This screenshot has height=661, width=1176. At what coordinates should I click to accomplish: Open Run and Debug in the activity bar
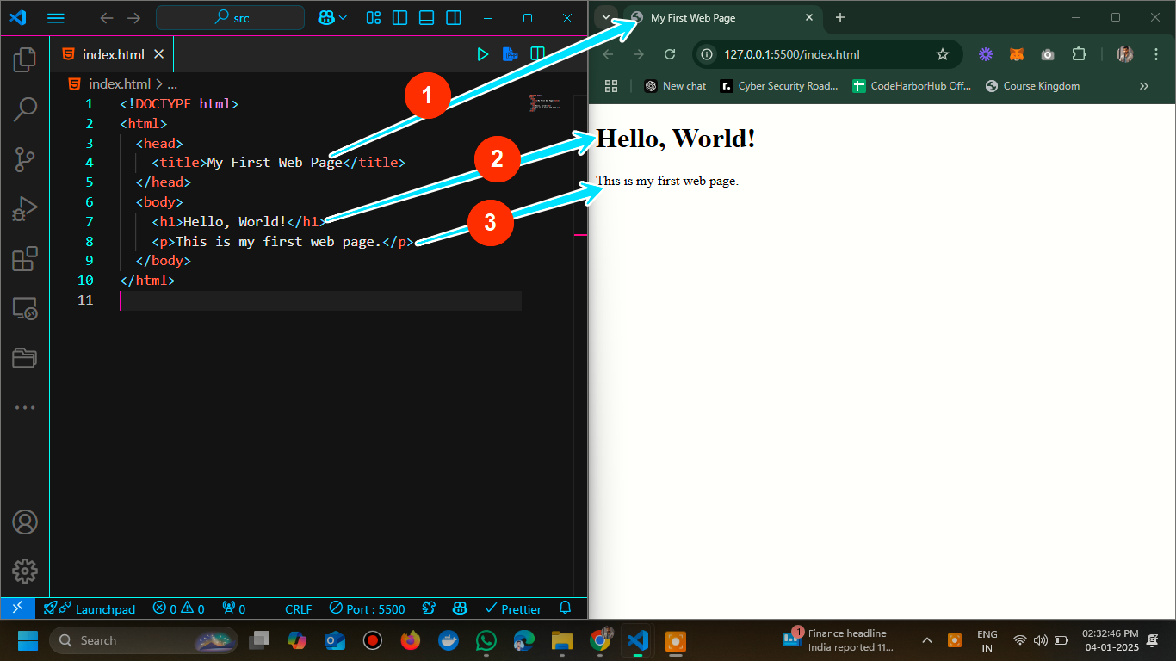coord(24,209)
